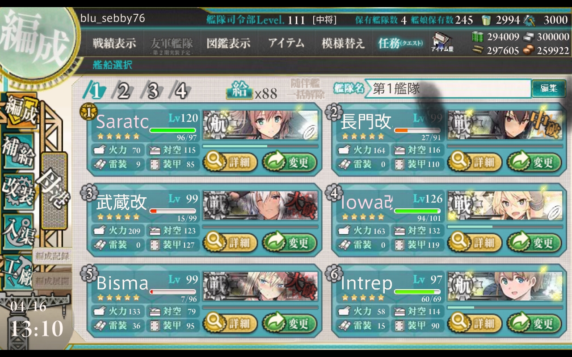The width and height of the screenshot is (572, 357).
Task: Click 詳細 details for Saratoga
Action: click(x=230, y=162)
